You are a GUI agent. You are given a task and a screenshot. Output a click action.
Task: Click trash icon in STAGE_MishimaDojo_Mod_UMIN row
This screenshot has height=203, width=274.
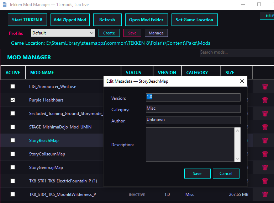coord(265,127)
